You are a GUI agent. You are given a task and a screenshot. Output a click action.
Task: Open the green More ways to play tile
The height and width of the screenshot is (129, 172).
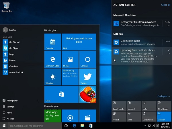53,116
